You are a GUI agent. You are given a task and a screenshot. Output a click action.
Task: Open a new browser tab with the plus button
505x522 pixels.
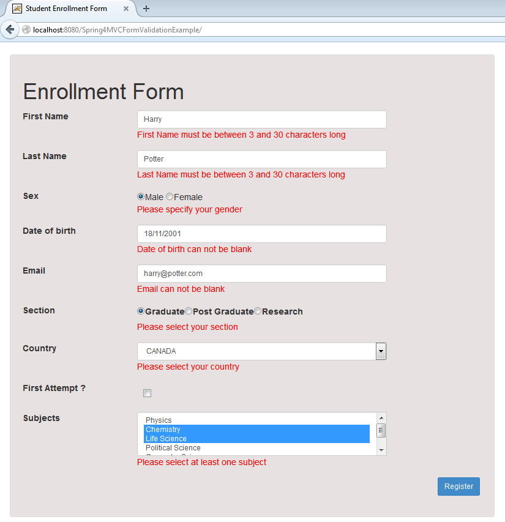(146, 9)
